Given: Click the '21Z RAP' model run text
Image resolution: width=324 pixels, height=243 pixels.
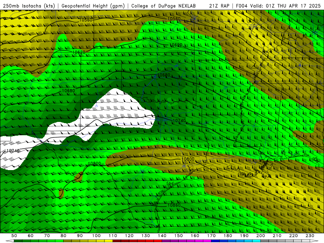Looking at the screenshot, I should 219,6.
